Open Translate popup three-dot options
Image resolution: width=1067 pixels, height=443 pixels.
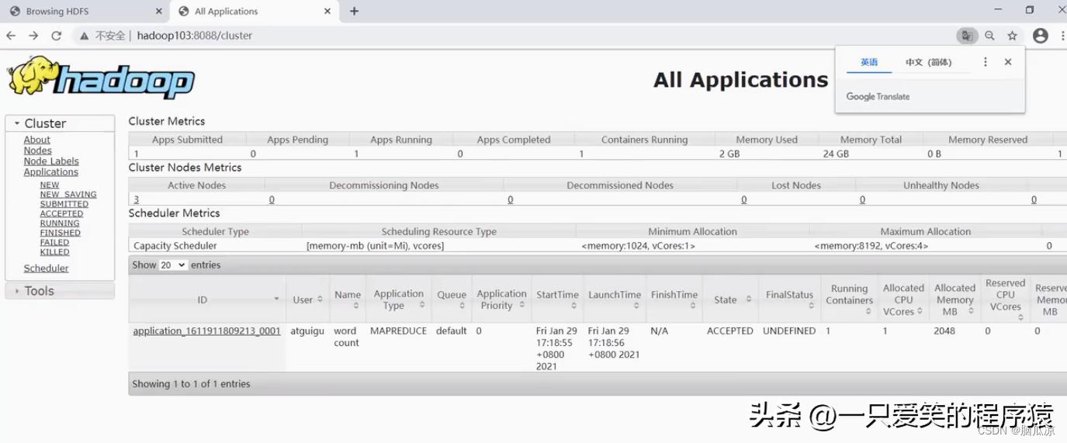[986, 62]
